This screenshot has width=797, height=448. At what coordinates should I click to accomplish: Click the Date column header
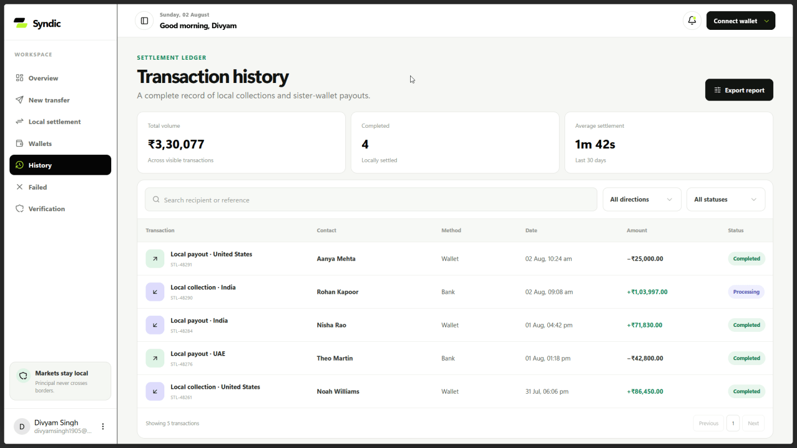(531, 231)
